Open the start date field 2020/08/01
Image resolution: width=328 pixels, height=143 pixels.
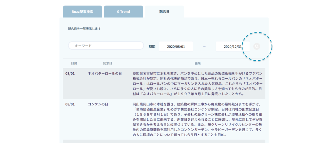coord(176,46)
